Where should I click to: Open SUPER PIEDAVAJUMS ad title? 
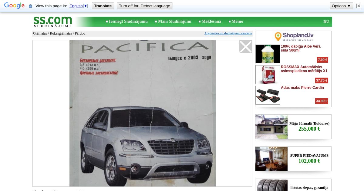pyautogui.click(x=309, y=156)
